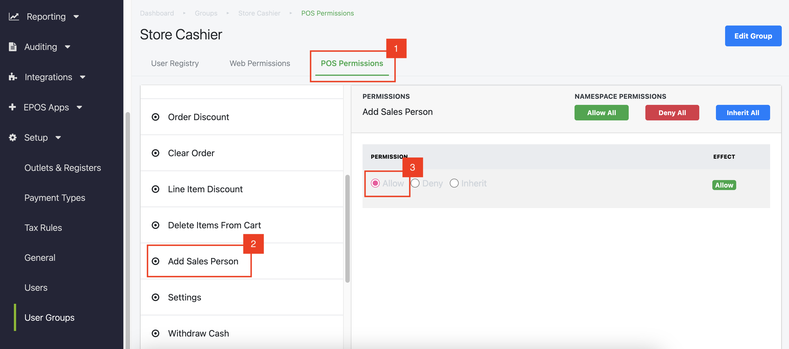Expand the Reporting dropdown arrow
The image size is (789, 349).
tap(76, 17)
